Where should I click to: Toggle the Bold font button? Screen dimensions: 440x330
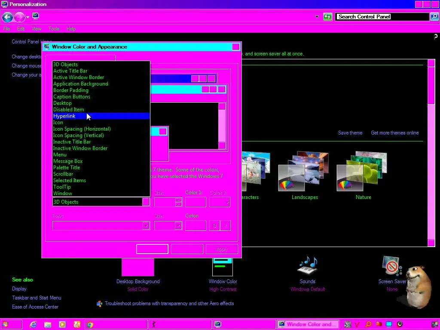coord(214,225)
